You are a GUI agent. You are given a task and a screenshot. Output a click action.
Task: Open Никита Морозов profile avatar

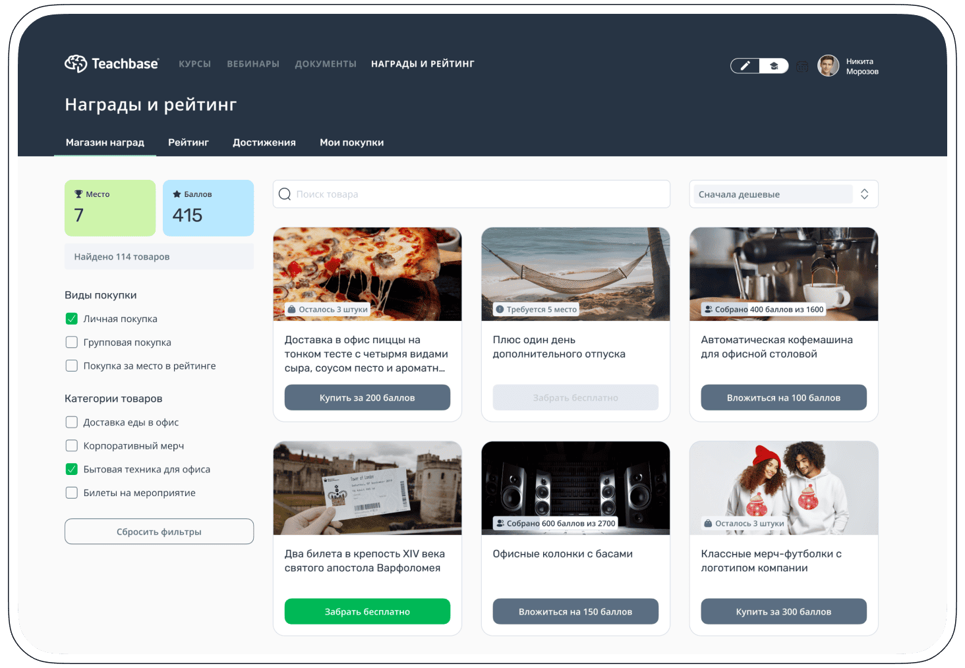[829, 66]
